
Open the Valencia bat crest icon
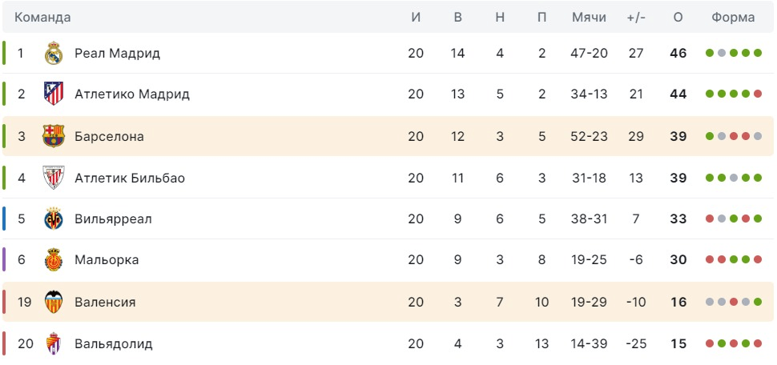pyautogui.click(x=54, y=302)
